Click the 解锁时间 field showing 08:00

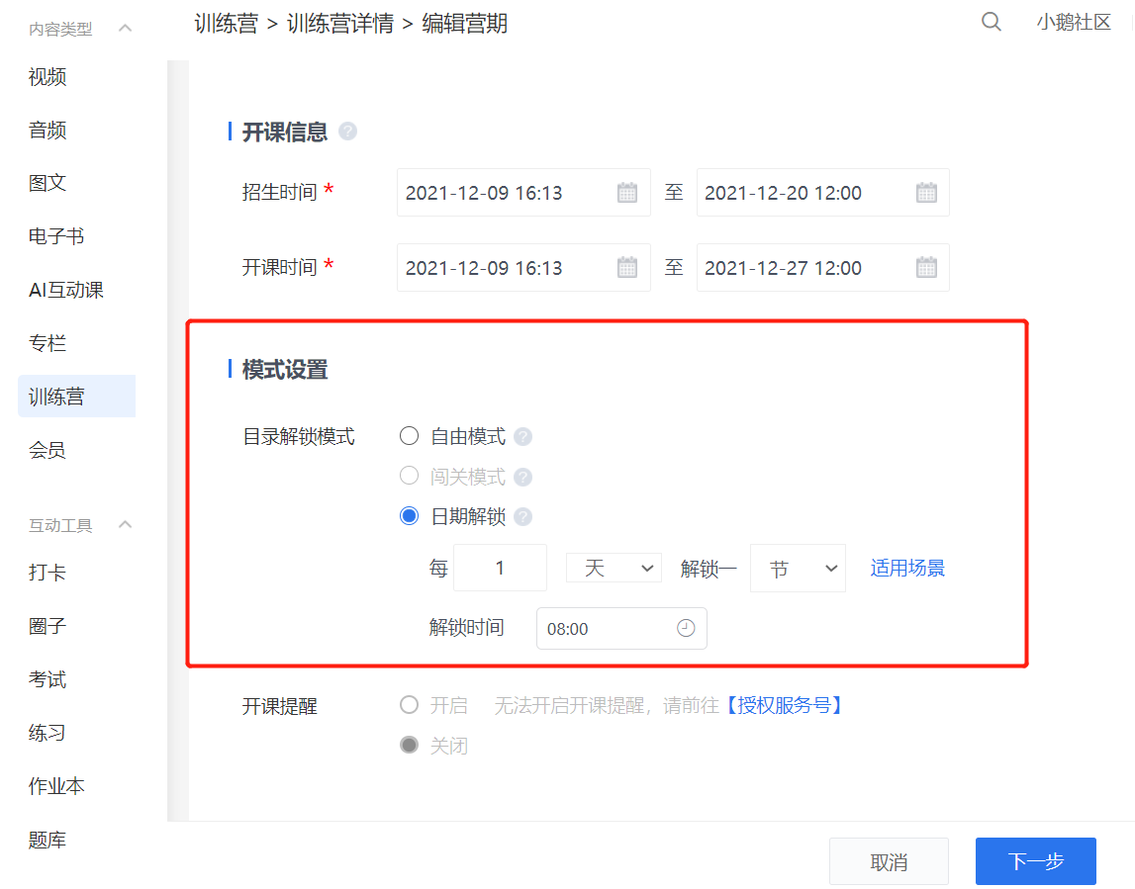click(621, 629)
